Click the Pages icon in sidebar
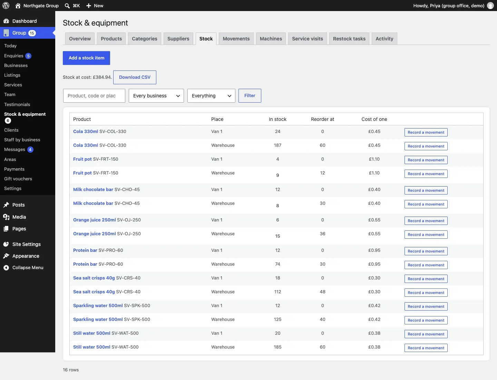 click(x=6, y=229)
